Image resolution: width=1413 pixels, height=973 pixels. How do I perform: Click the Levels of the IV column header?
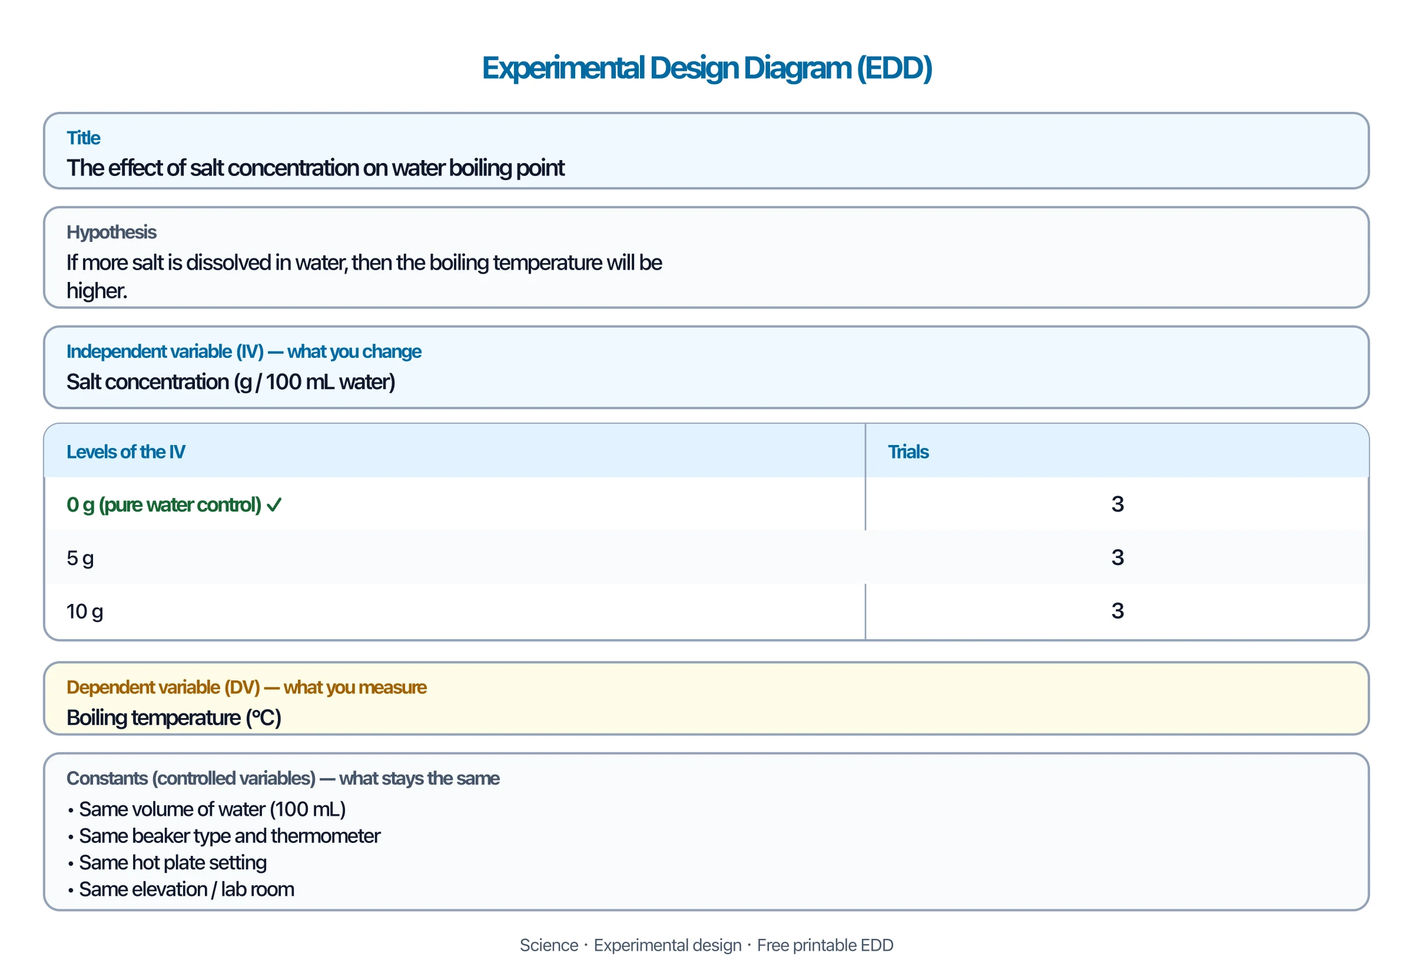125,451
